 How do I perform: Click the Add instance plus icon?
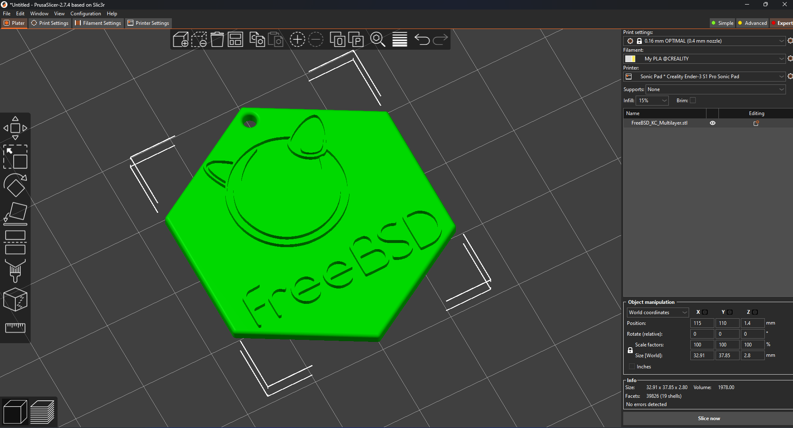tap(297, 40)
